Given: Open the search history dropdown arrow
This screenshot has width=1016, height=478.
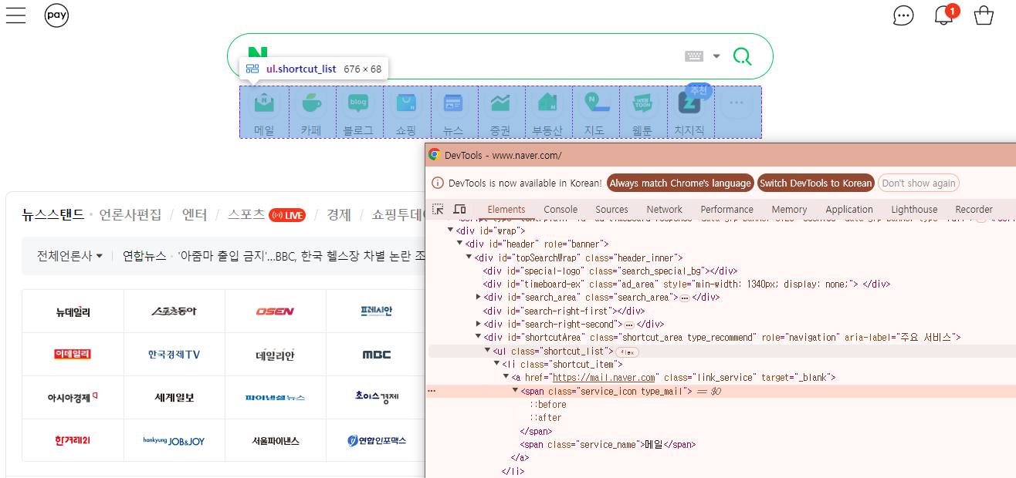Looking at the screenshot, I should coord(716,56).
